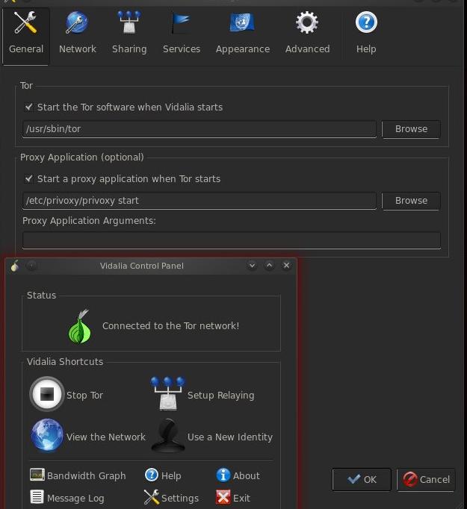This screenshot has height=509, width=467.
Task: Click the Proxy Application Arguments field
Action: click(231, 240)
